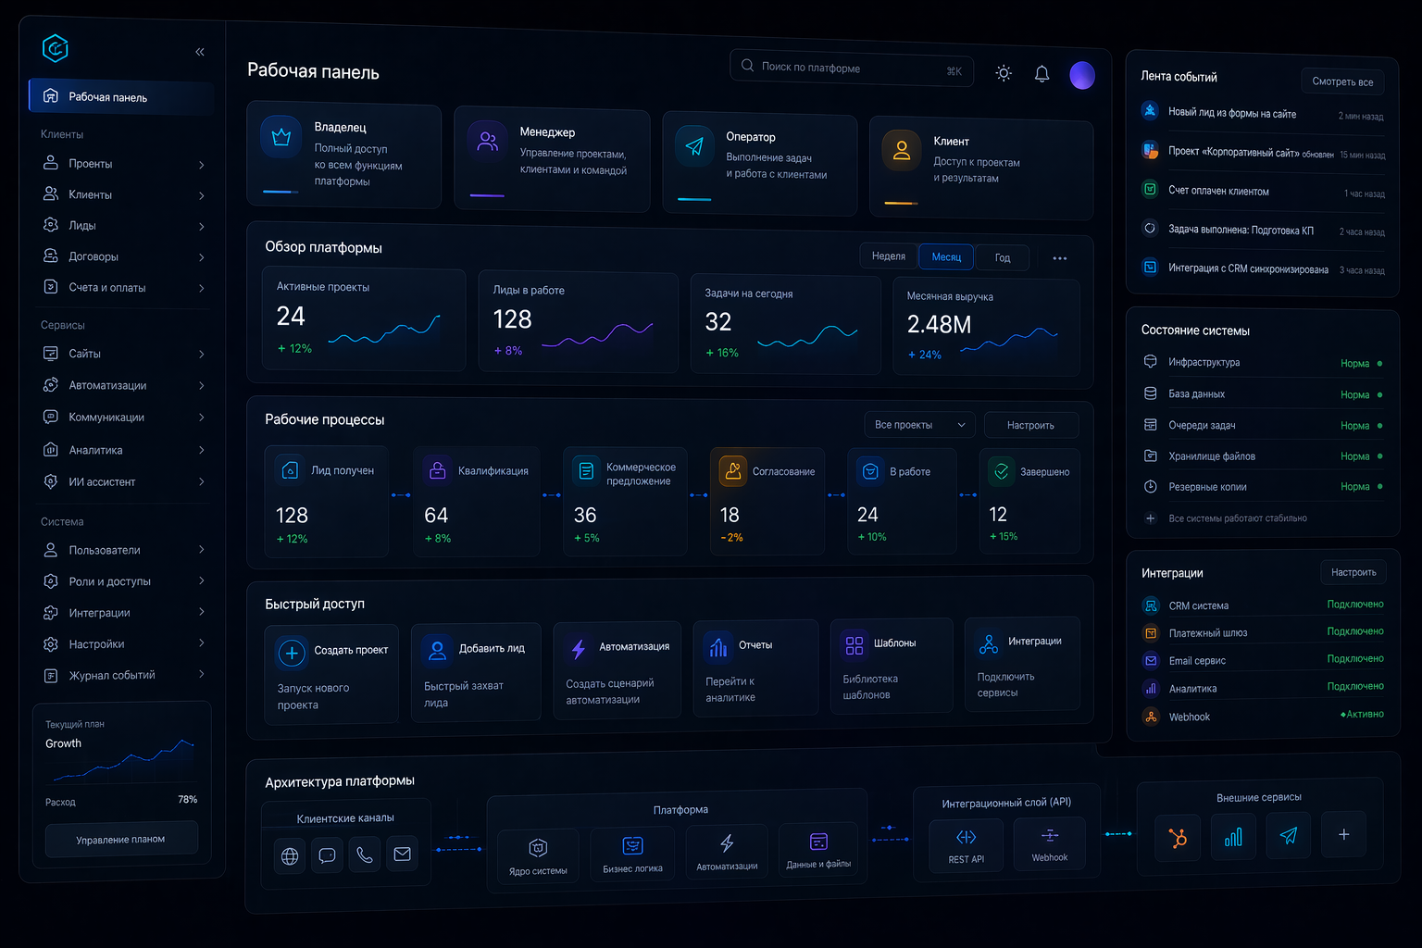Image resolution: width=1422 pixels, height=948 pixels.
Task: Add an external service with the plus icon
Action: coord(1344,835)
